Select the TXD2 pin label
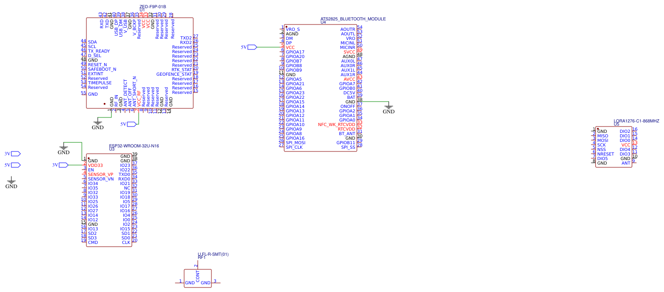 point(186,38)
